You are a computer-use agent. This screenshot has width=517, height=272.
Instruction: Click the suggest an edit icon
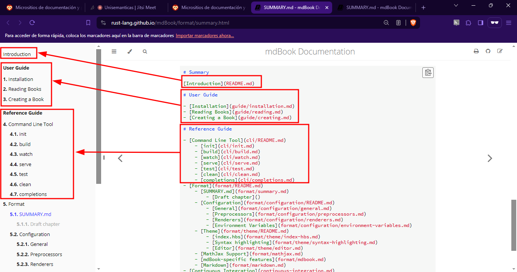click(500, 51)
